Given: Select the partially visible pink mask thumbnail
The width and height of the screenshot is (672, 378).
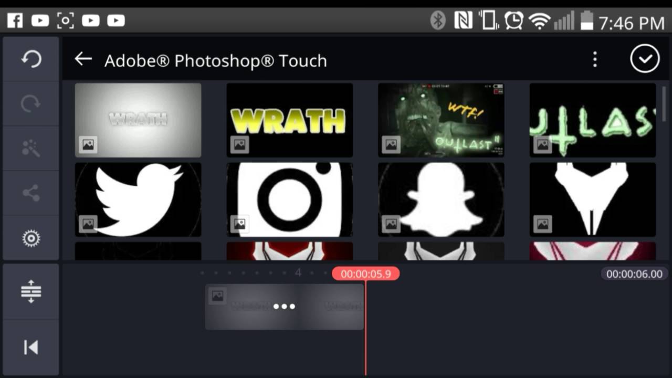Looking at the screenshot, I should coord(593,251).
